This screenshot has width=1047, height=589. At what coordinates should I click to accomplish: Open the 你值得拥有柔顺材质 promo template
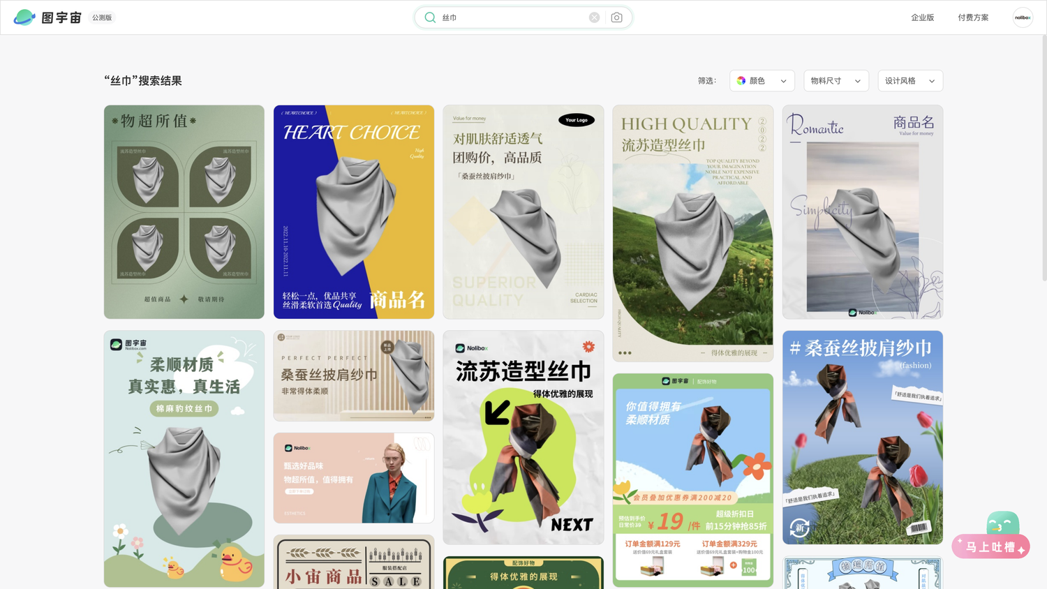(693, 480)
